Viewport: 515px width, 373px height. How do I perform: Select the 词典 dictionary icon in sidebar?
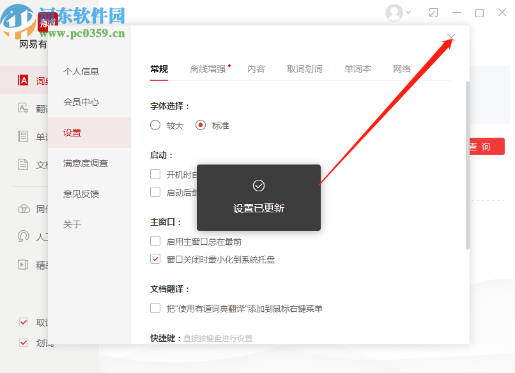click(x=22, y=80)
